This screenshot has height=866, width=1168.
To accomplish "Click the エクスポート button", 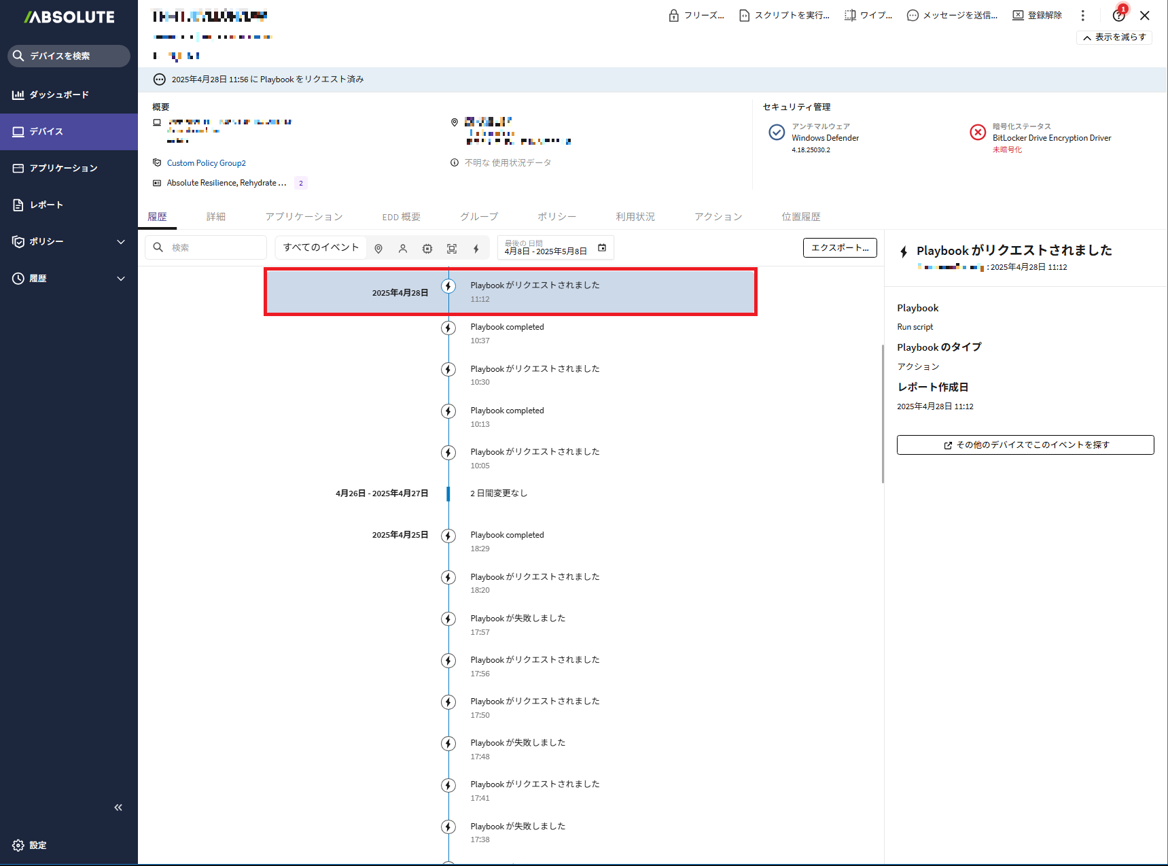I will (x=840, y=247).
